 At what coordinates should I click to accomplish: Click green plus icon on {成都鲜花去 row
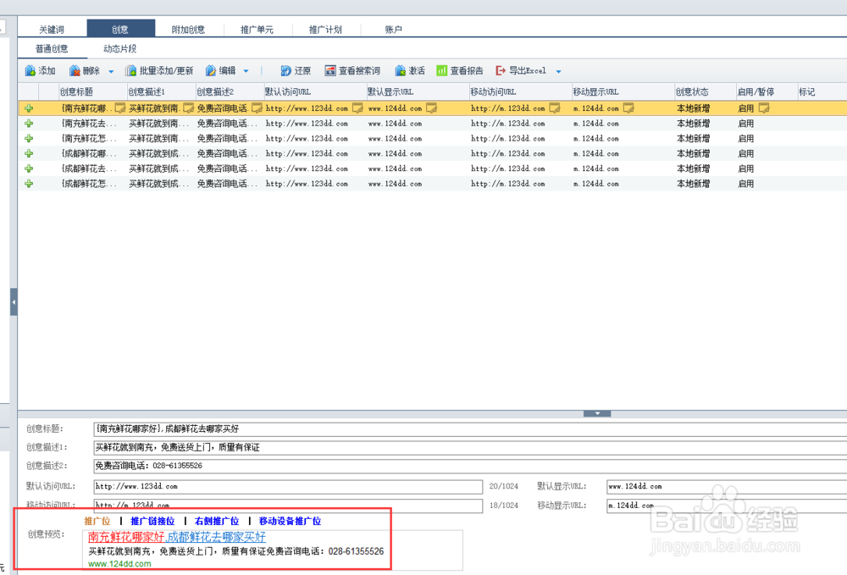[x=29, y=169]
